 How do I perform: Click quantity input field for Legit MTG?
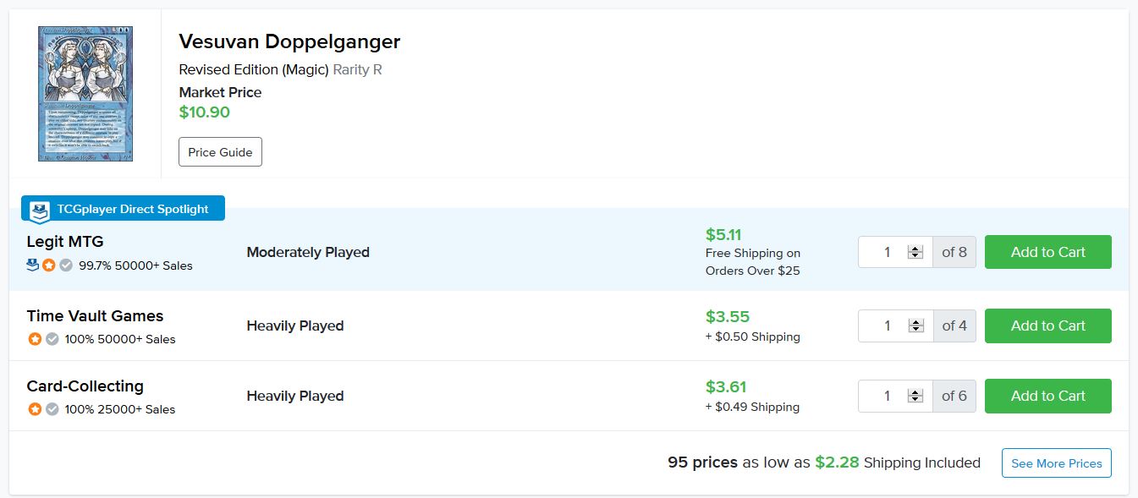(x=886, y=252)
